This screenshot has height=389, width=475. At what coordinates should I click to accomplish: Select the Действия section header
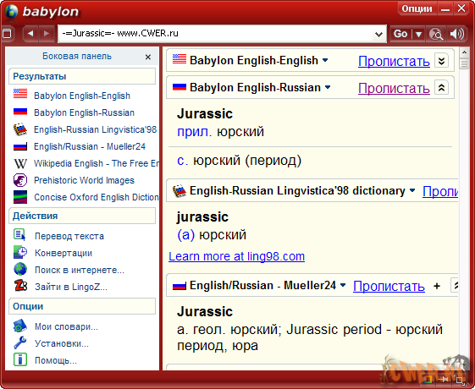pyautogui.click(x=82, y=216)
